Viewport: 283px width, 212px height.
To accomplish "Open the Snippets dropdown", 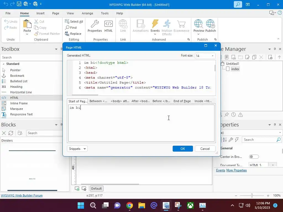I will pyautogui.click(x=77, y=149).
